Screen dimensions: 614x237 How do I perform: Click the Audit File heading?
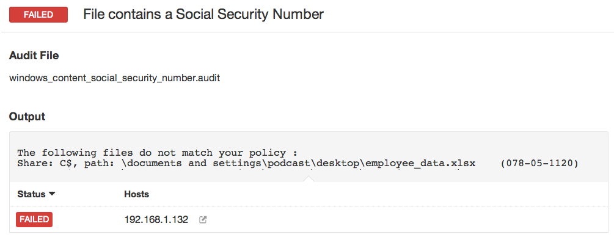pos(34,56)
